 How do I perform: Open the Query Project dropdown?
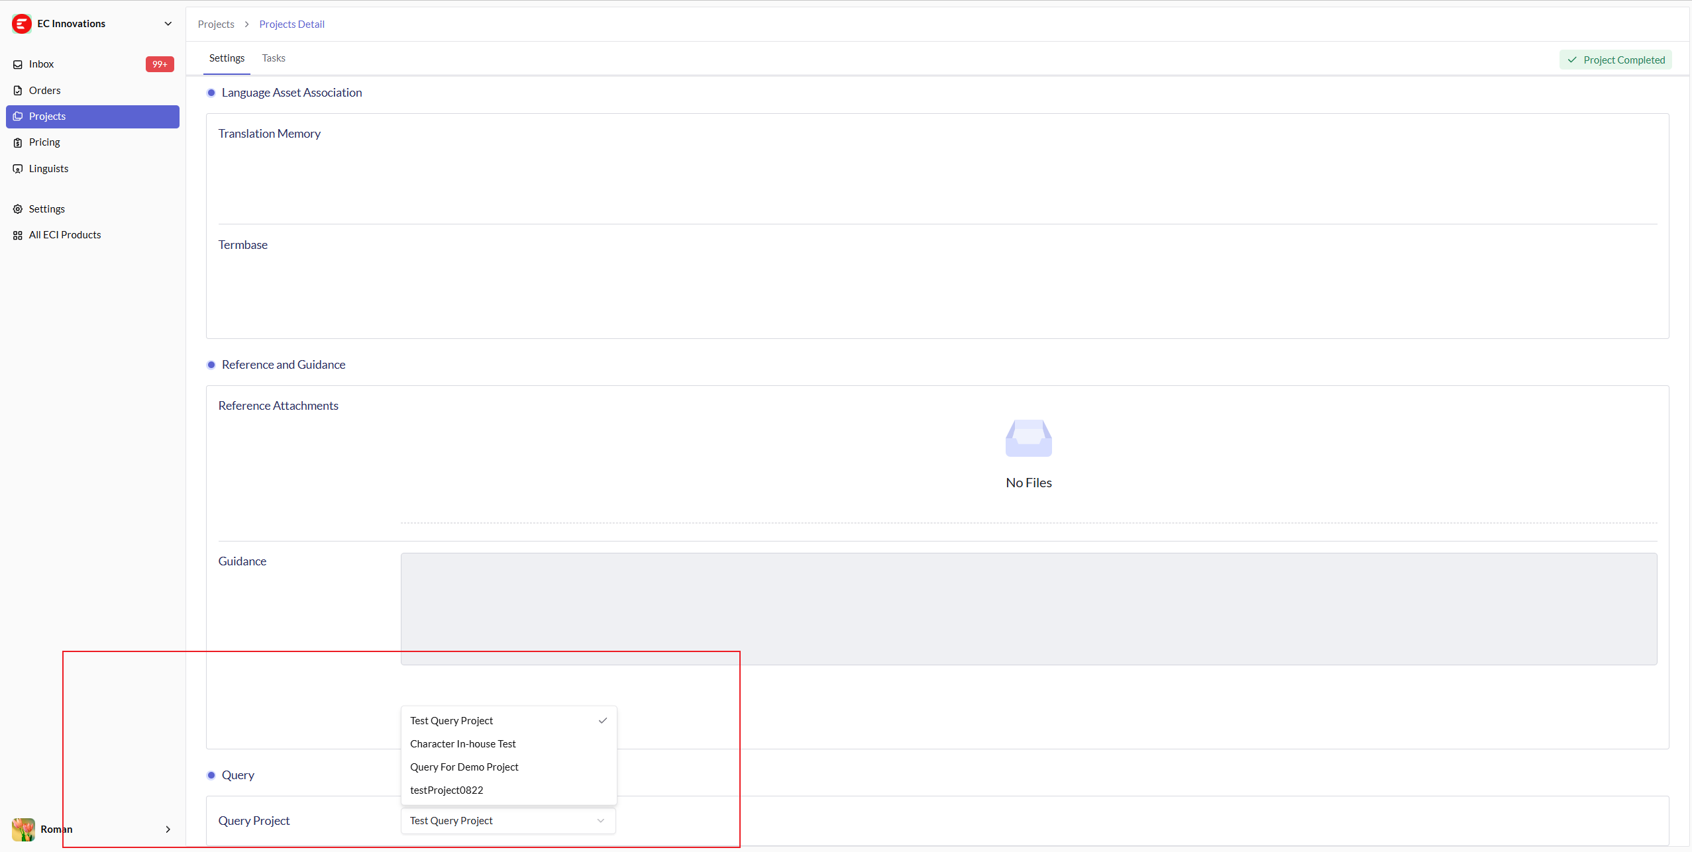pyautogui.click(x=507, y=820)
